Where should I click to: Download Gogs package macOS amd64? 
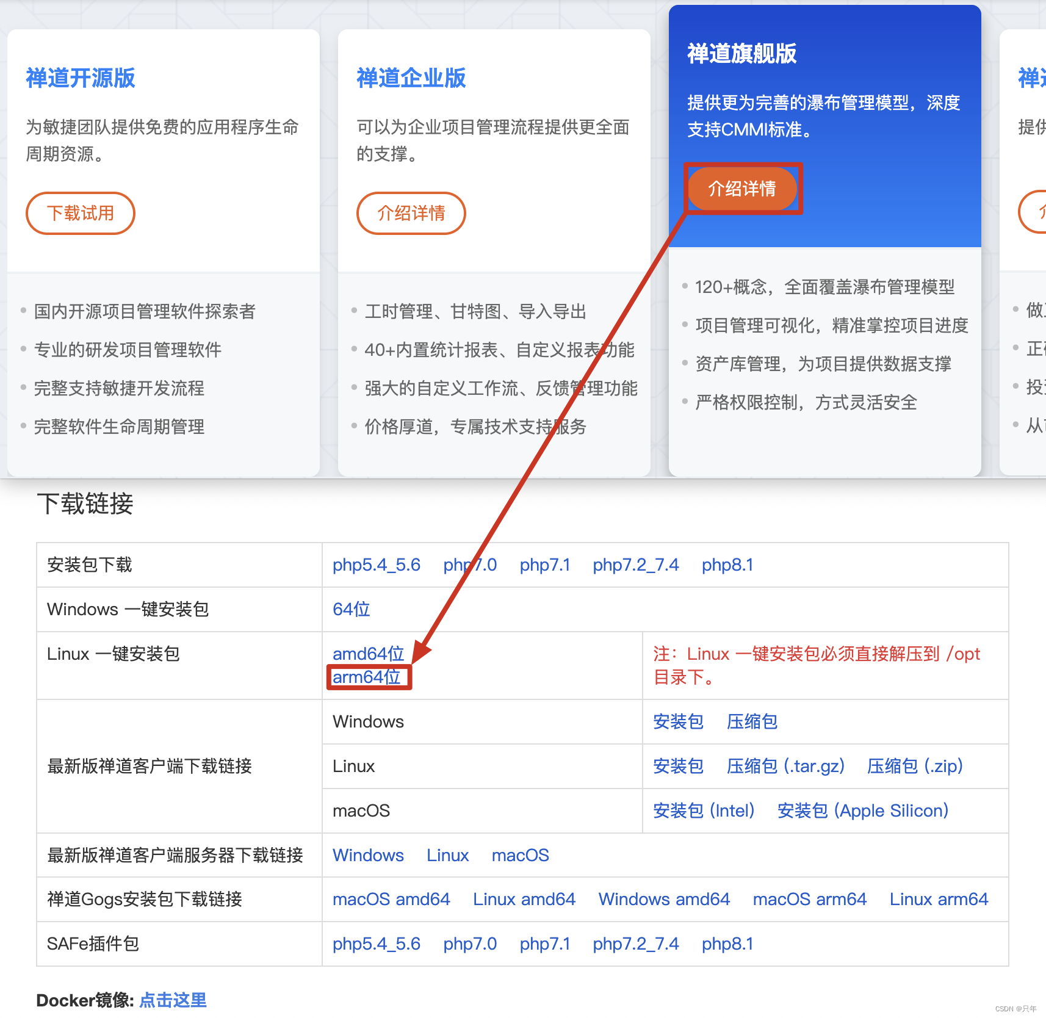(x=392, y=899)
